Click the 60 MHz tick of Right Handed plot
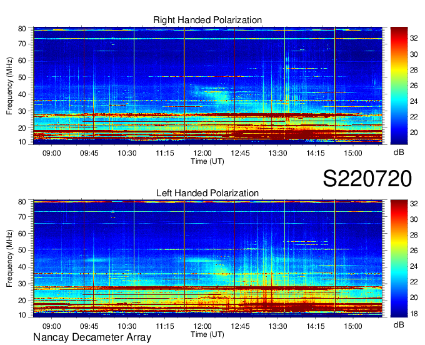The image size is (425, 345). (22, 61)
